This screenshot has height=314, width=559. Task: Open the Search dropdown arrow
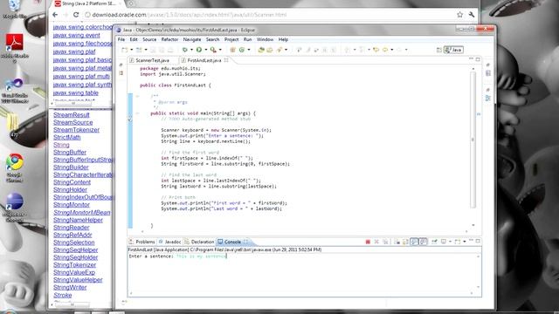(286, 50)
